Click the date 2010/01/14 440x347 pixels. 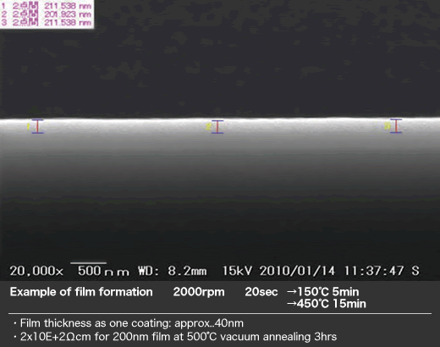(297, 271)
